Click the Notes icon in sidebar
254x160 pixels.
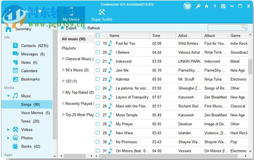tap(15, 62)
